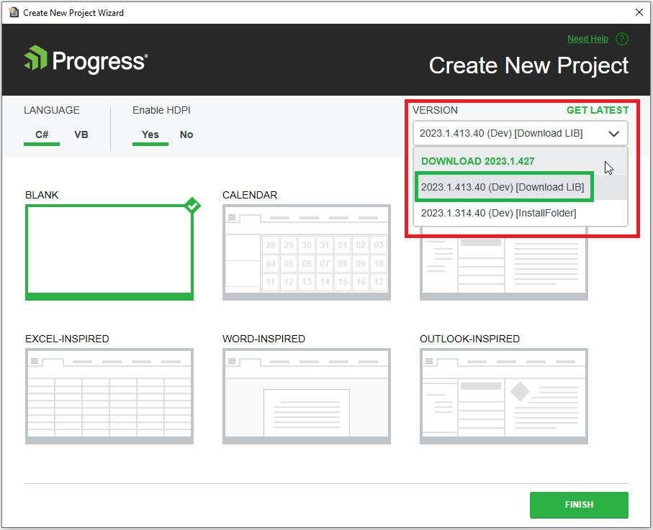The image size is (653, 530).
Task: Select the Blank project template
Action: pyautogui.click(x=109, y=252)
